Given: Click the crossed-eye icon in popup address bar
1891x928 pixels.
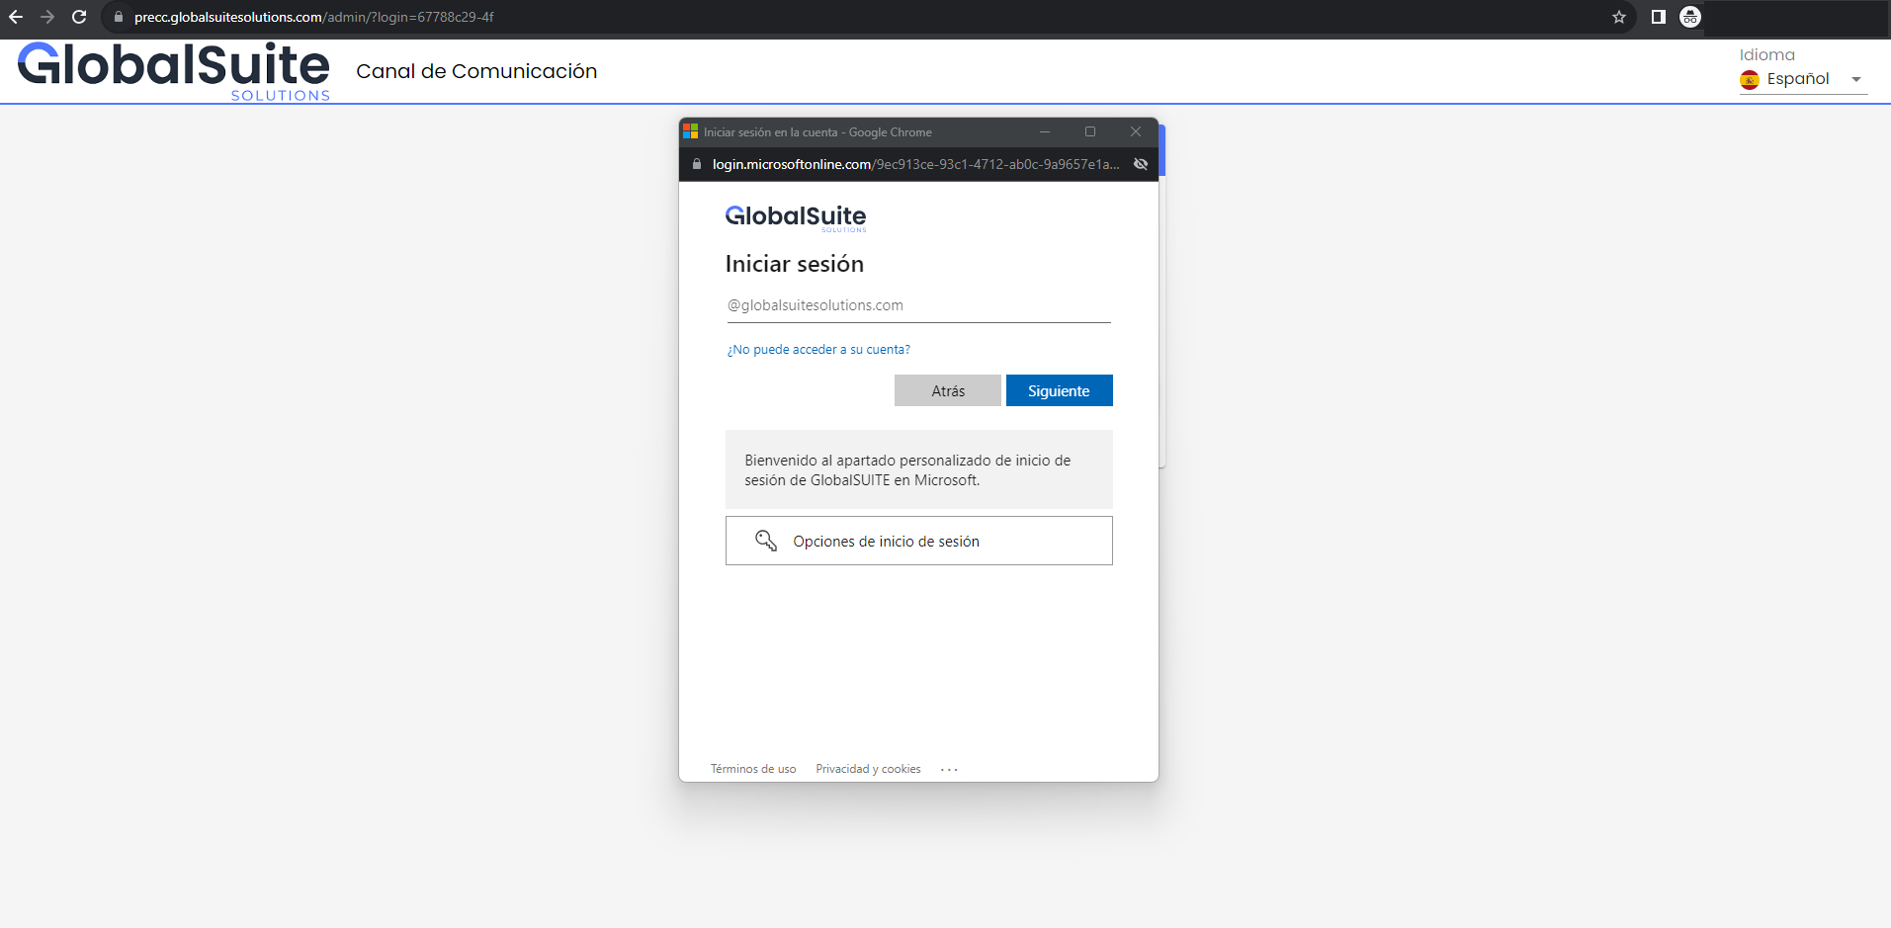Looking at the screenshot, I should (x=1141, y=164).
